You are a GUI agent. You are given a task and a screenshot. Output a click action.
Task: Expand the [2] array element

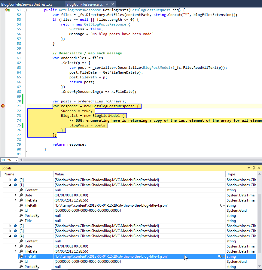[10, 226]
